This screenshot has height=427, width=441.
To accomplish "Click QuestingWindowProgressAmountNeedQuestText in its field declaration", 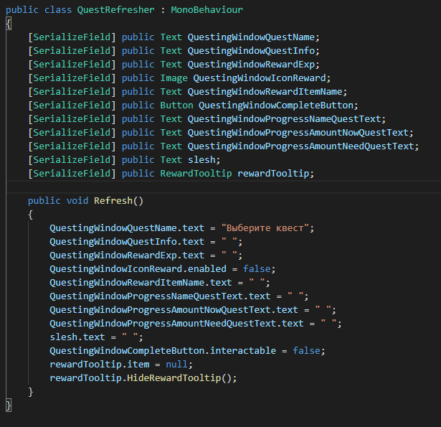I will pyautogui.click(x=300, y=146).
